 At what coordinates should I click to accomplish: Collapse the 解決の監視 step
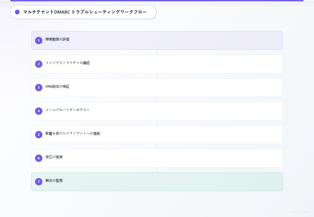[157, 181]
